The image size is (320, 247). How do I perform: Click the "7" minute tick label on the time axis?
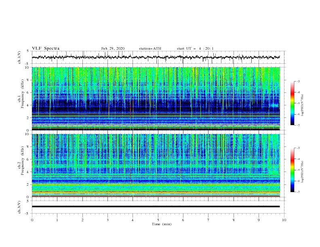tap(208, 220)
